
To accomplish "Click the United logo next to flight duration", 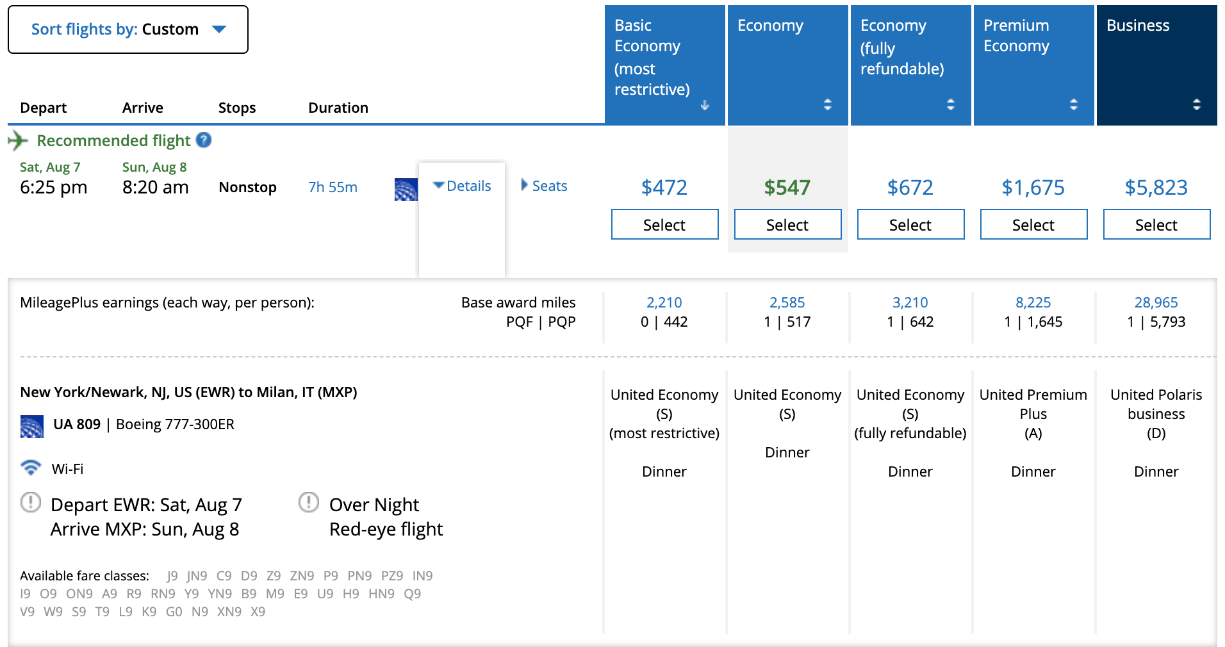I will coord(406,190).
